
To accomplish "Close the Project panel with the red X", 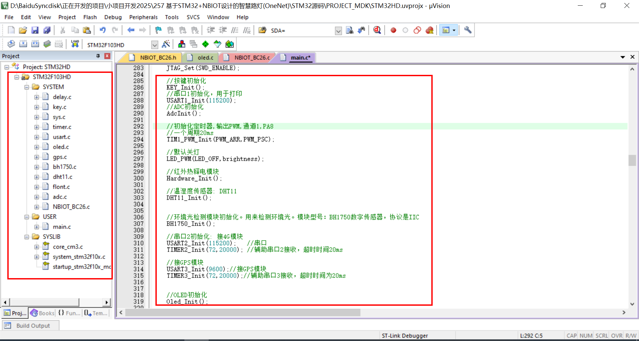I will click(x=107, y=56).
